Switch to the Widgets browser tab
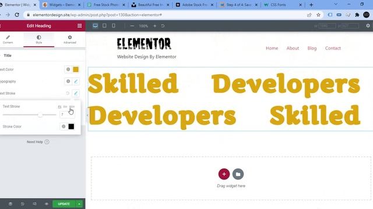The height and width of the screenshot is (209, 373). tap(62, 5)
